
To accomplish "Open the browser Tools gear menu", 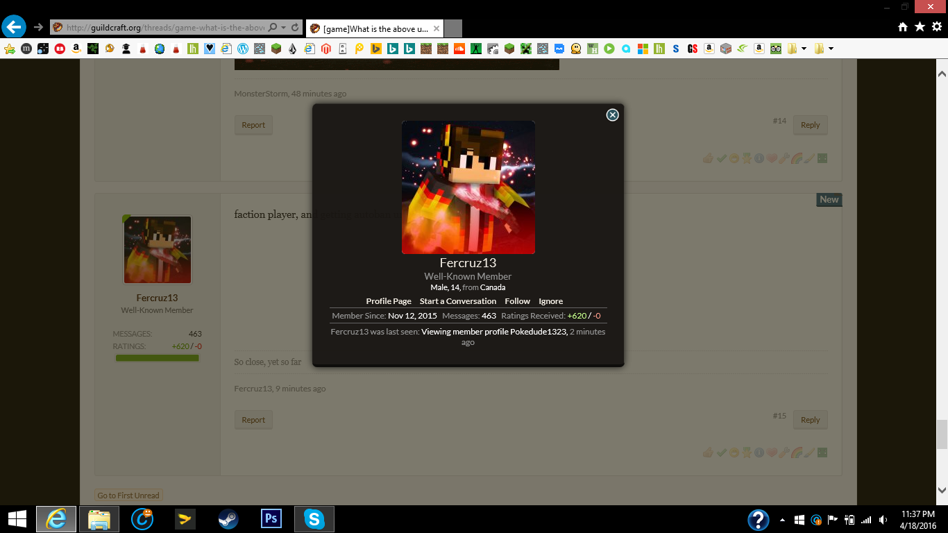I will (x=937, y=27).
